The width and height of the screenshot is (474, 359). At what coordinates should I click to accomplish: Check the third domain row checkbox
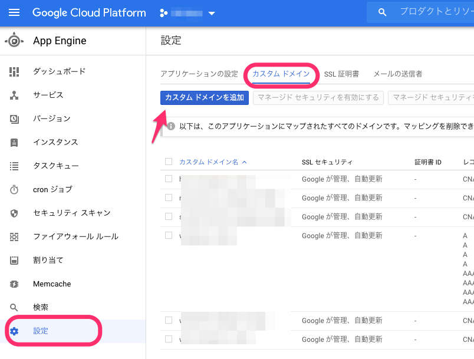click(x=169, y=216)
